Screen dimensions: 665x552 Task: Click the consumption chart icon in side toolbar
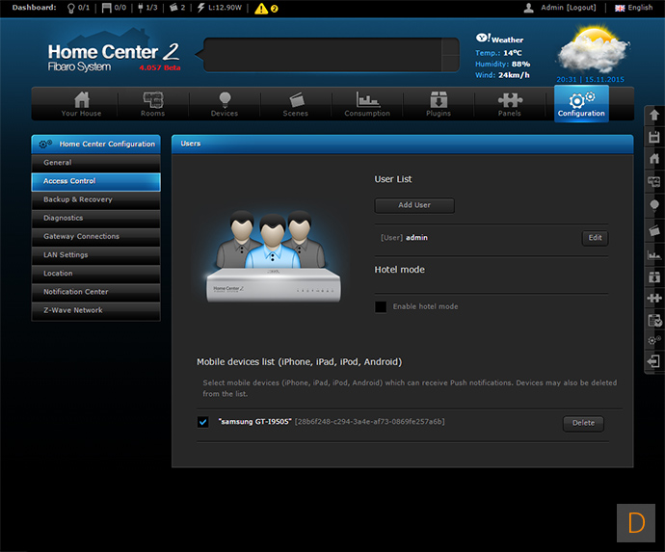click(654, 254)
